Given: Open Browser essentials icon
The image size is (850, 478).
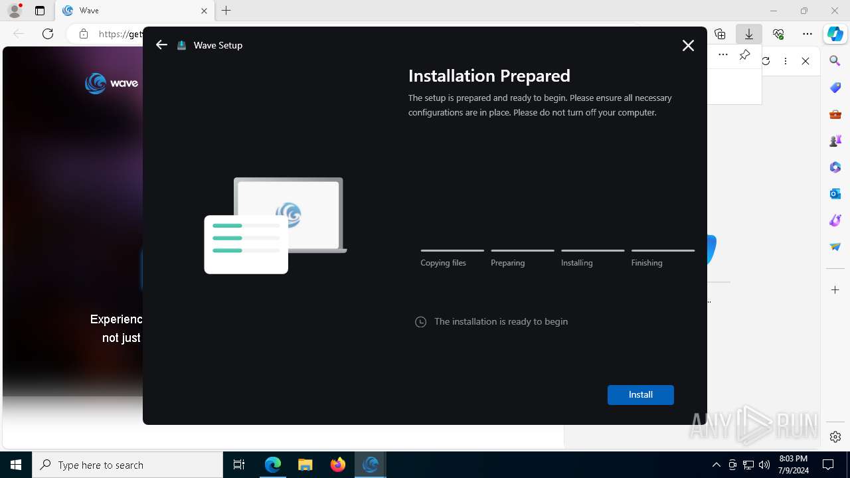Looking at the screenshot, I should [778, 34].
